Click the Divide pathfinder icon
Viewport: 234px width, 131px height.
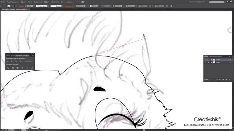[8, 68]
